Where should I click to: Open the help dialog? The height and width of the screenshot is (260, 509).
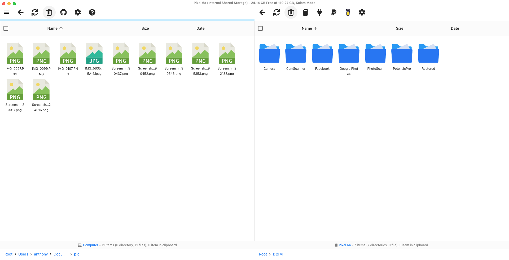tap(92, 12)
